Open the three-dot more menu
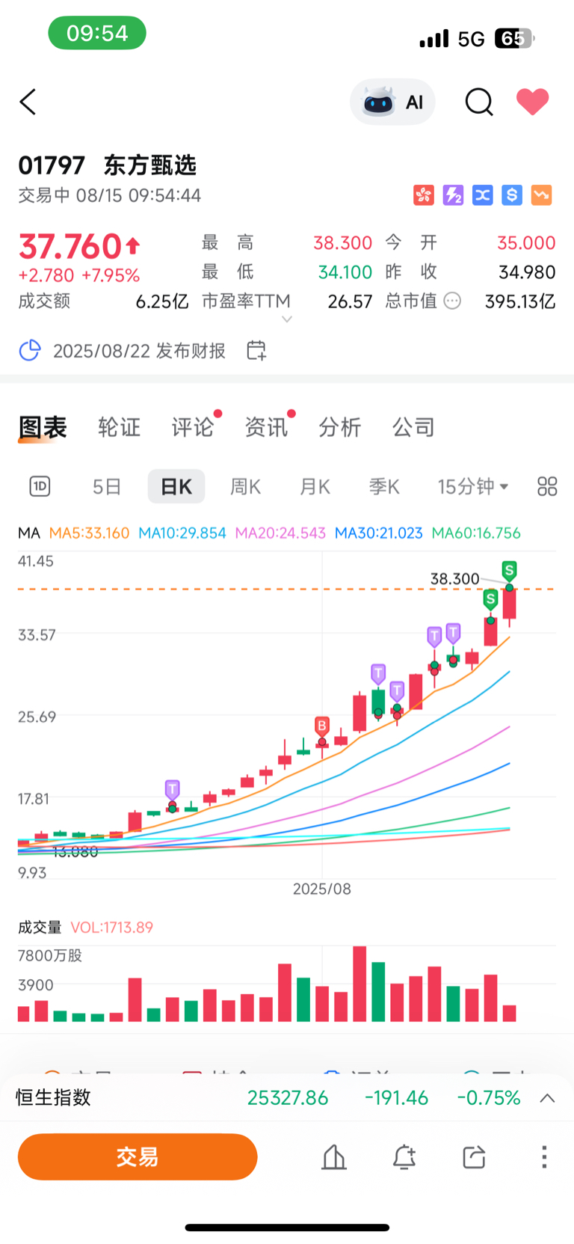The height and width of the screenshot is (1244, 574). pyautogui.click(x=544, y=1157)
